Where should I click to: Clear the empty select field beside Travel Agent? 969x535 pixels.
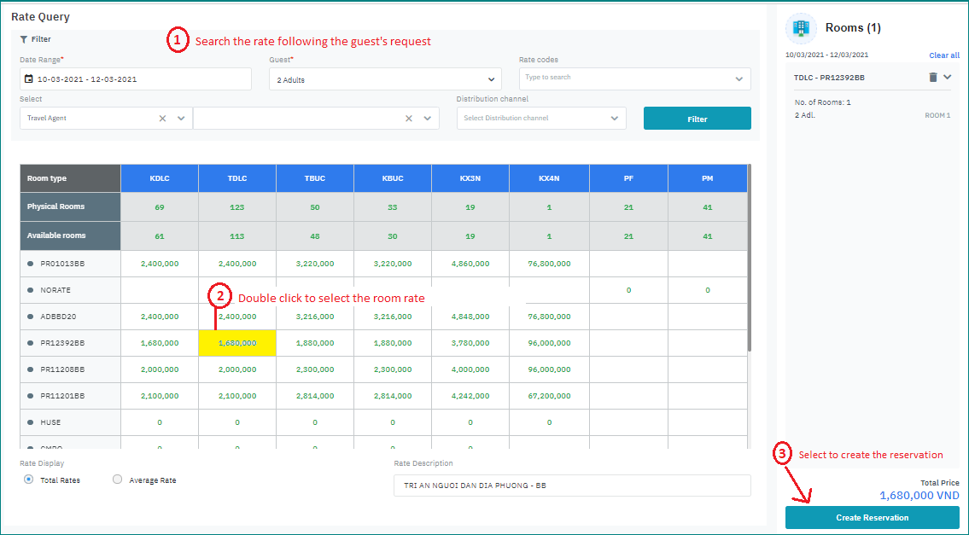pos(409,119)
